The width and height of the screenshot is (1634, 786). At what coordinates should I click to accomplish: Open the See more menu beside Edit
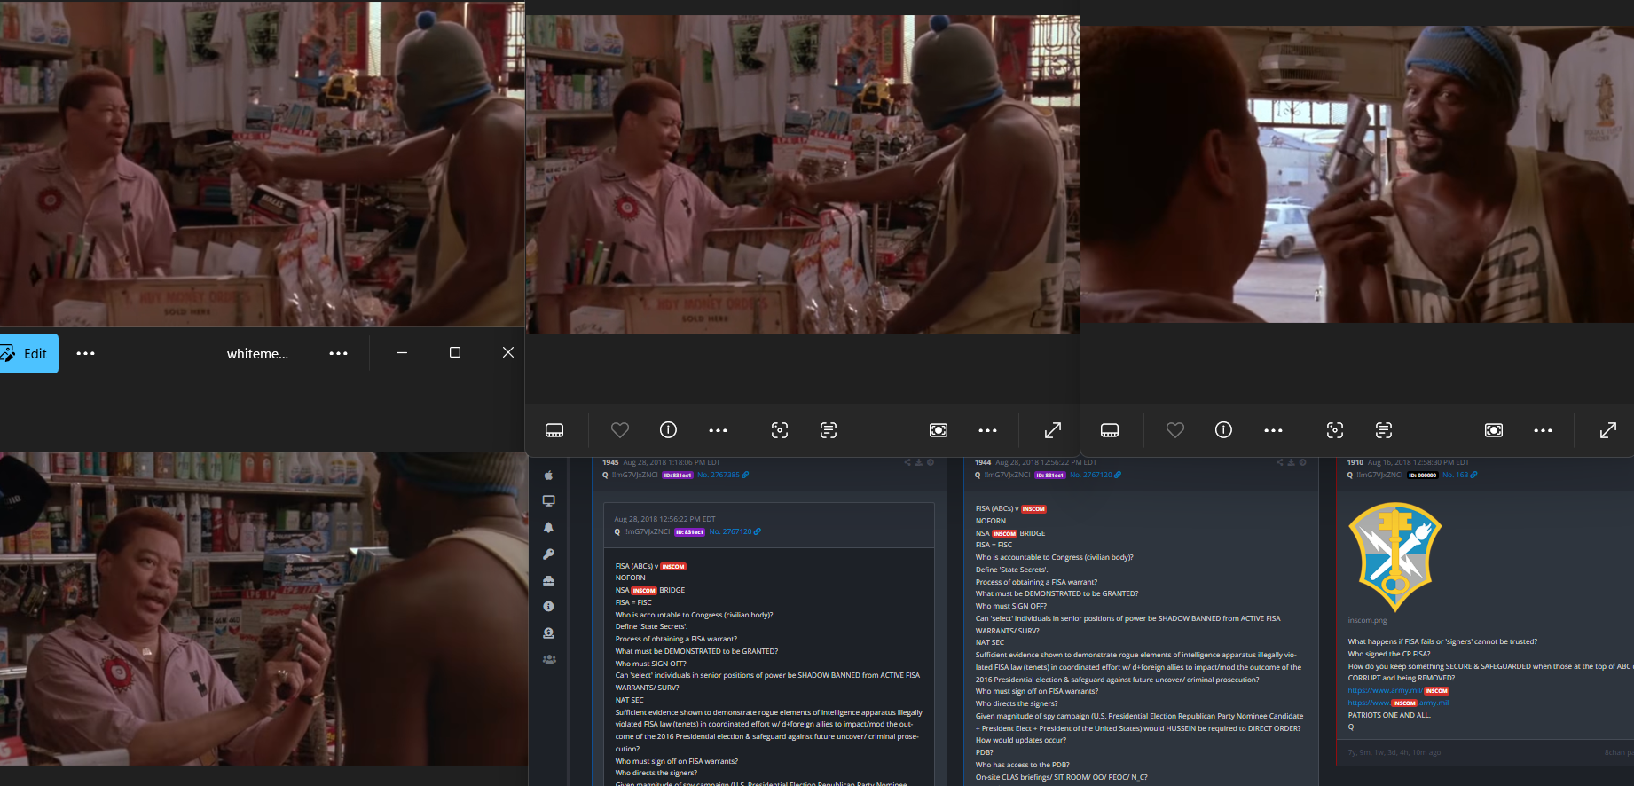tap(85, 353)
